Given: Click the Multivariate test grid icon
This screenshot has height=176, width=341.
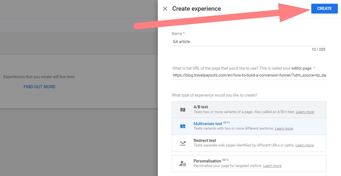Looking at the screenshot, I should click(x=183, y=126).
